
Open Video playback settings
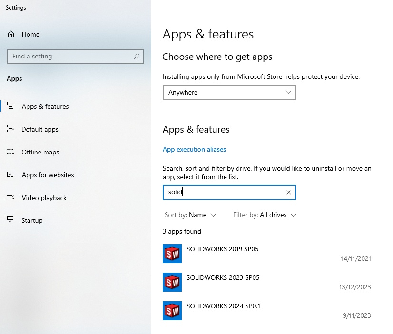point(44,198)
